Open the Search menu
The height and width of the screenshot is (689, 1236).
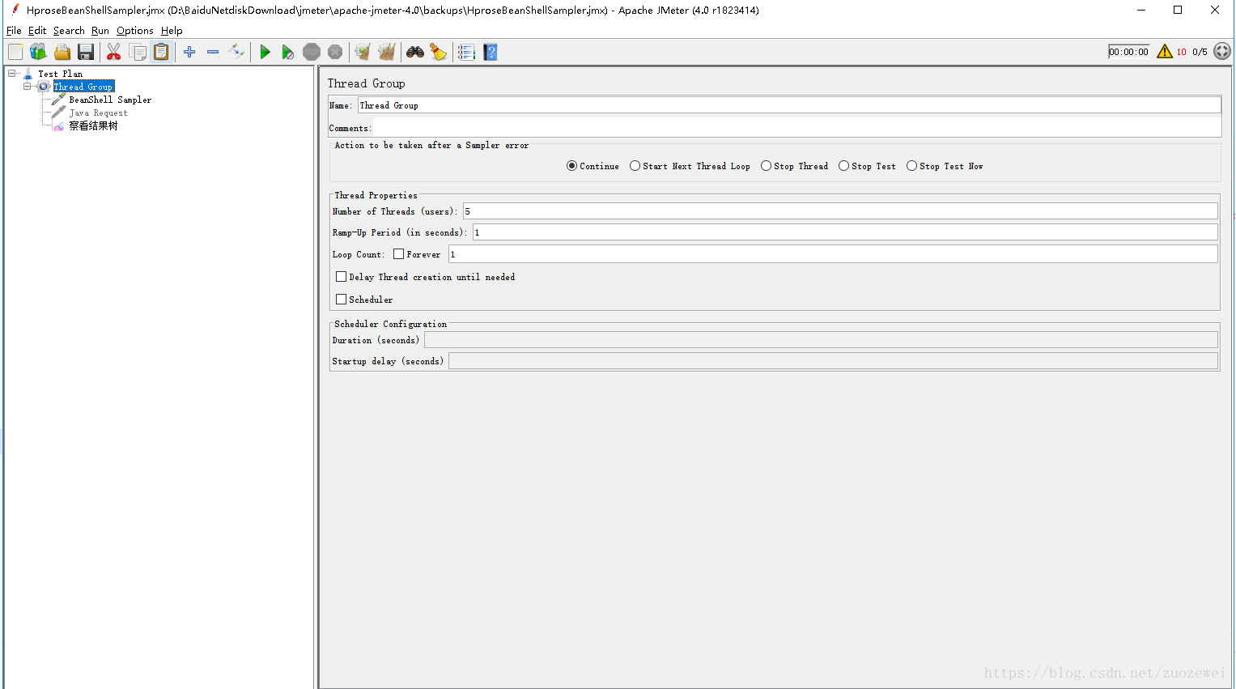[69, 31]
